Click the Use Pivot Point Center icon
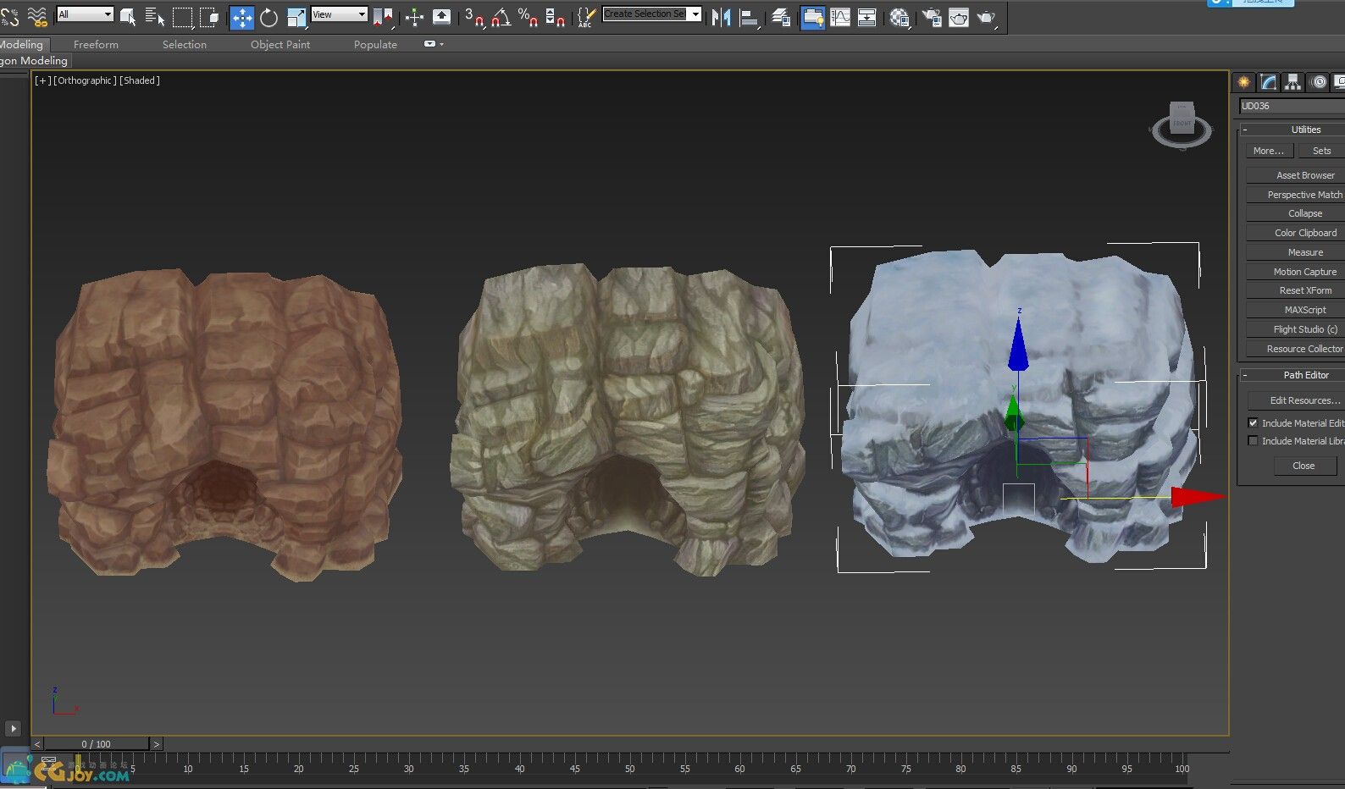 [x=383, y=17]
